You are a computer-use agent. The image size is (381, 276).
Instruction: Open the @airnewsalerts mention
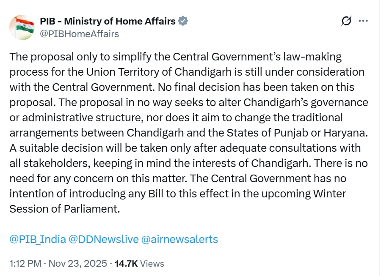click(x=179, y=239)
